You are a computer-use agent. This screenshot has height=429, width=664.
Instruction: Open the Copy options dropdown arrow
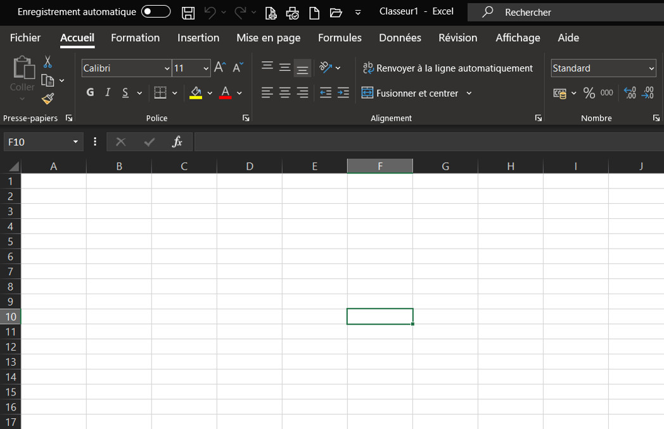click(62, 80)
